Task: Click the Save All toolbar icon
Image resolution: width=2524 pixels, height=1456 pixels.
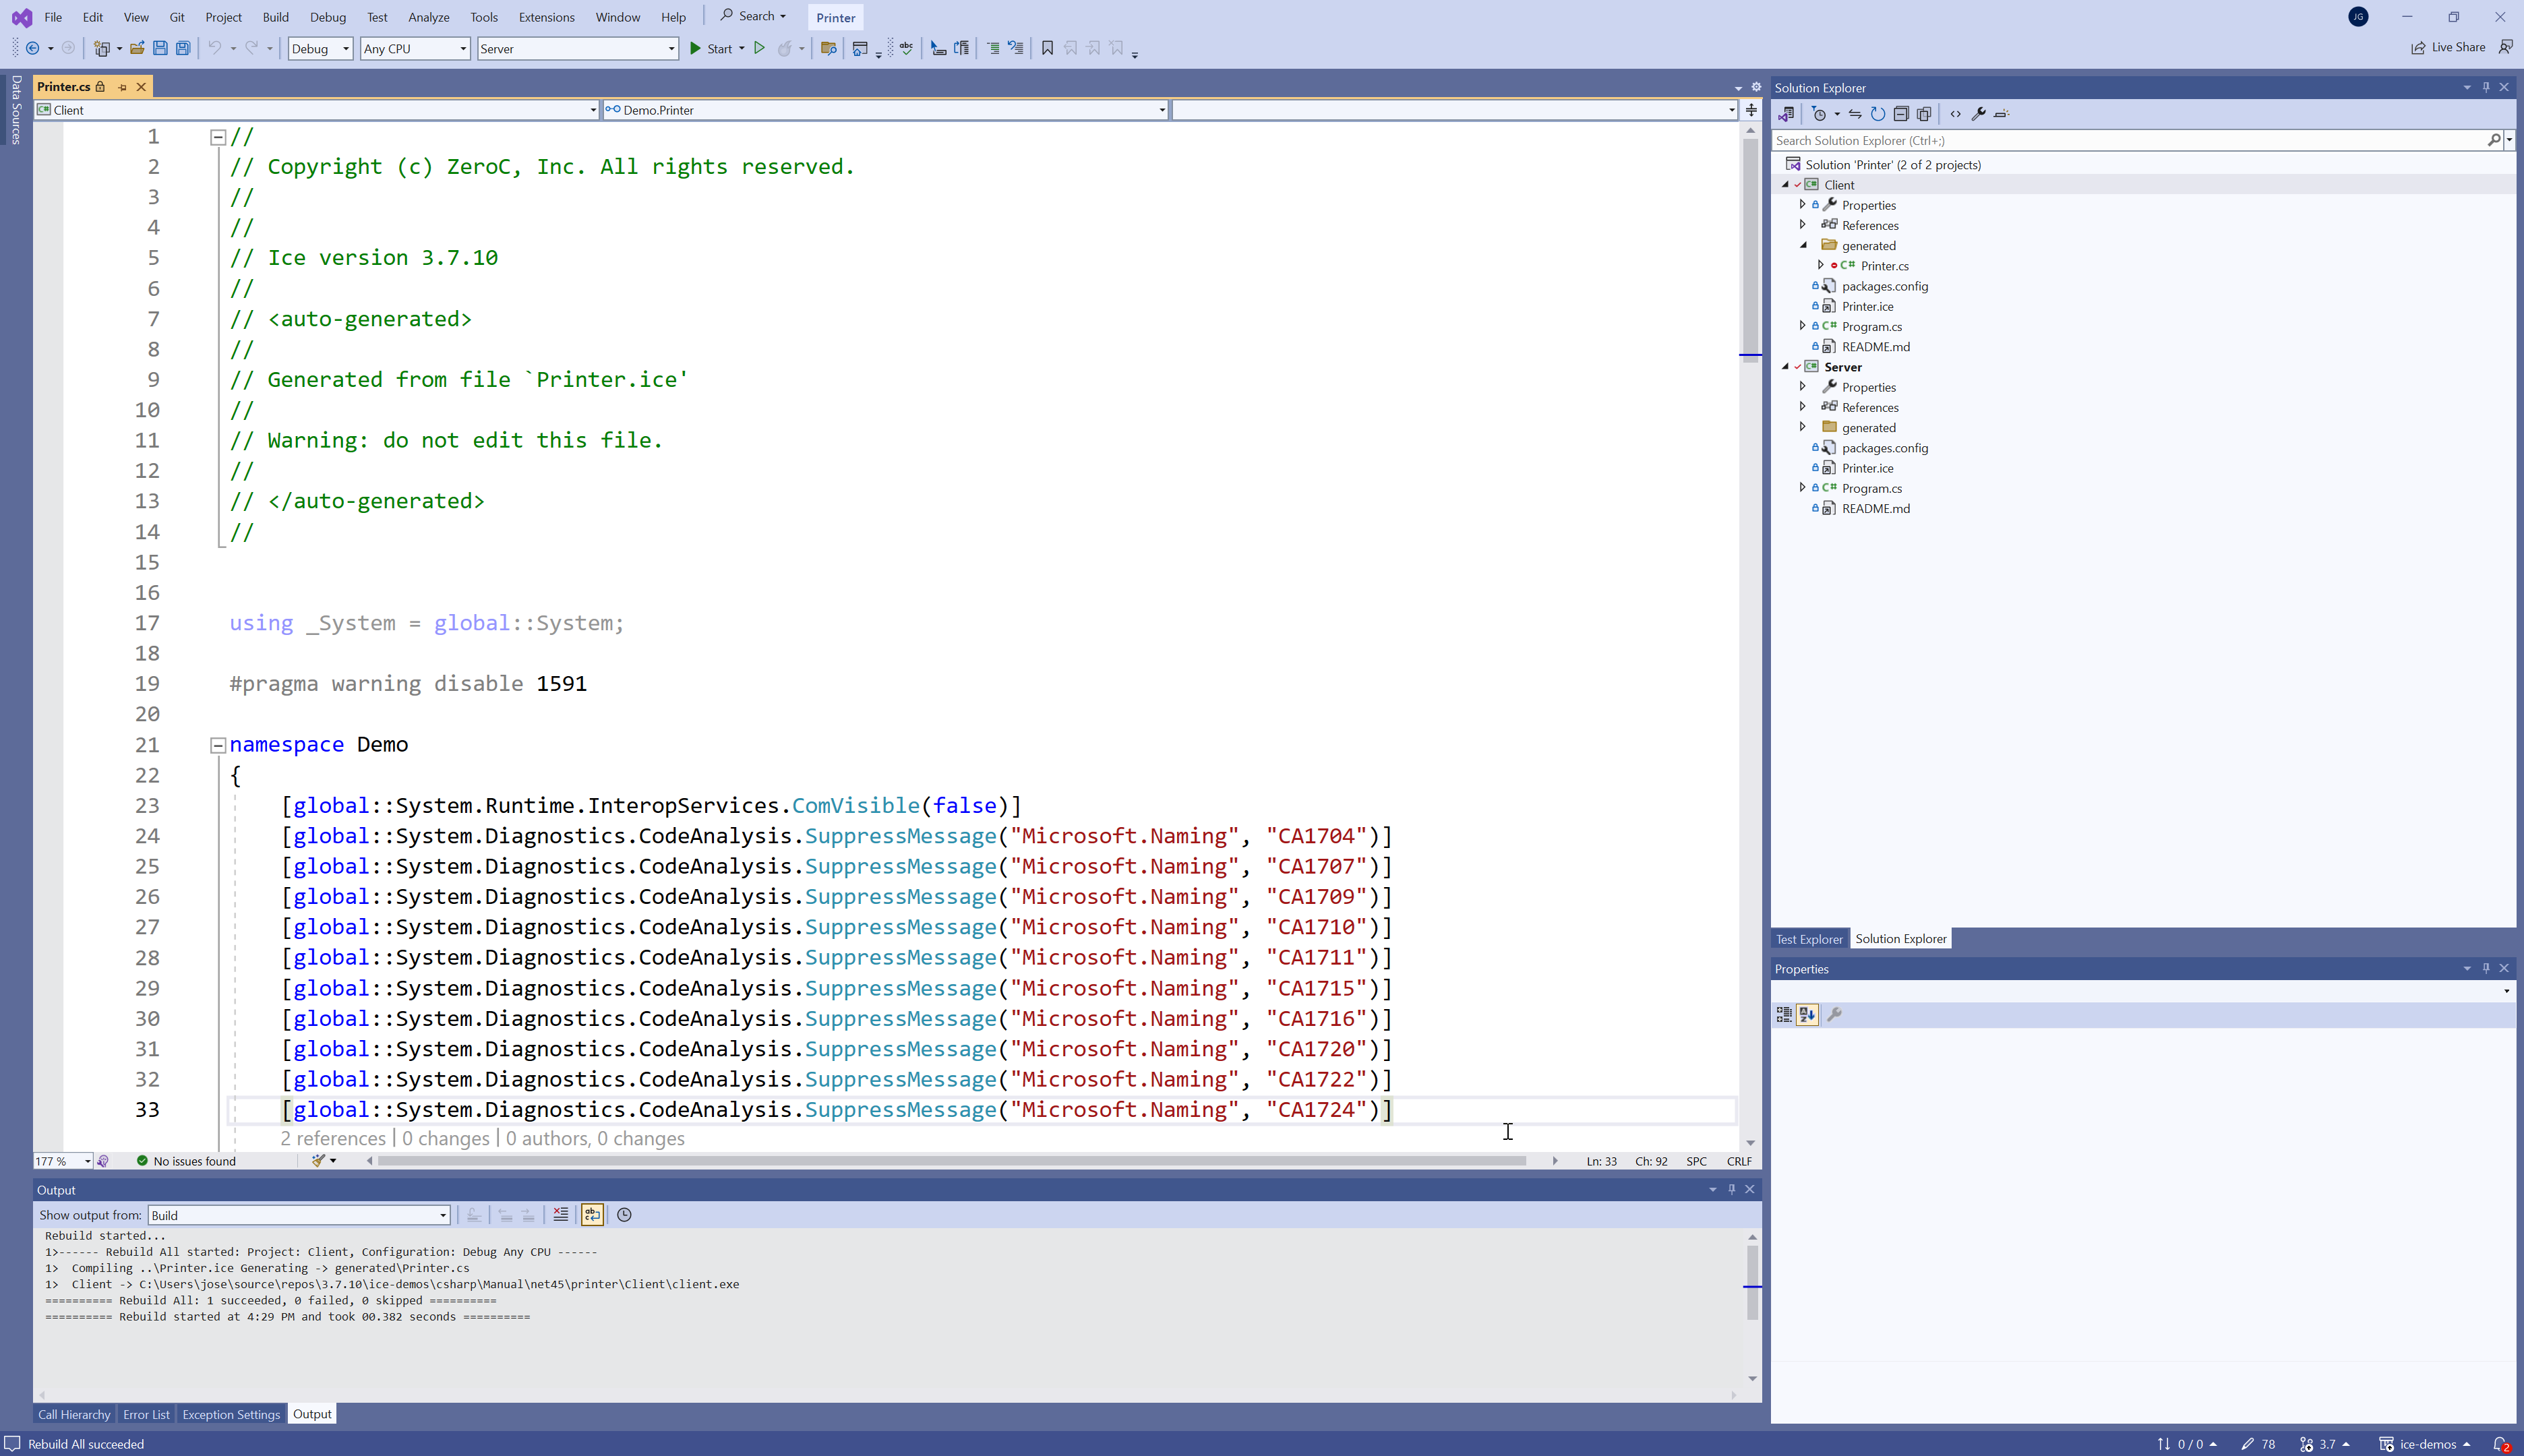Action: 183,48
